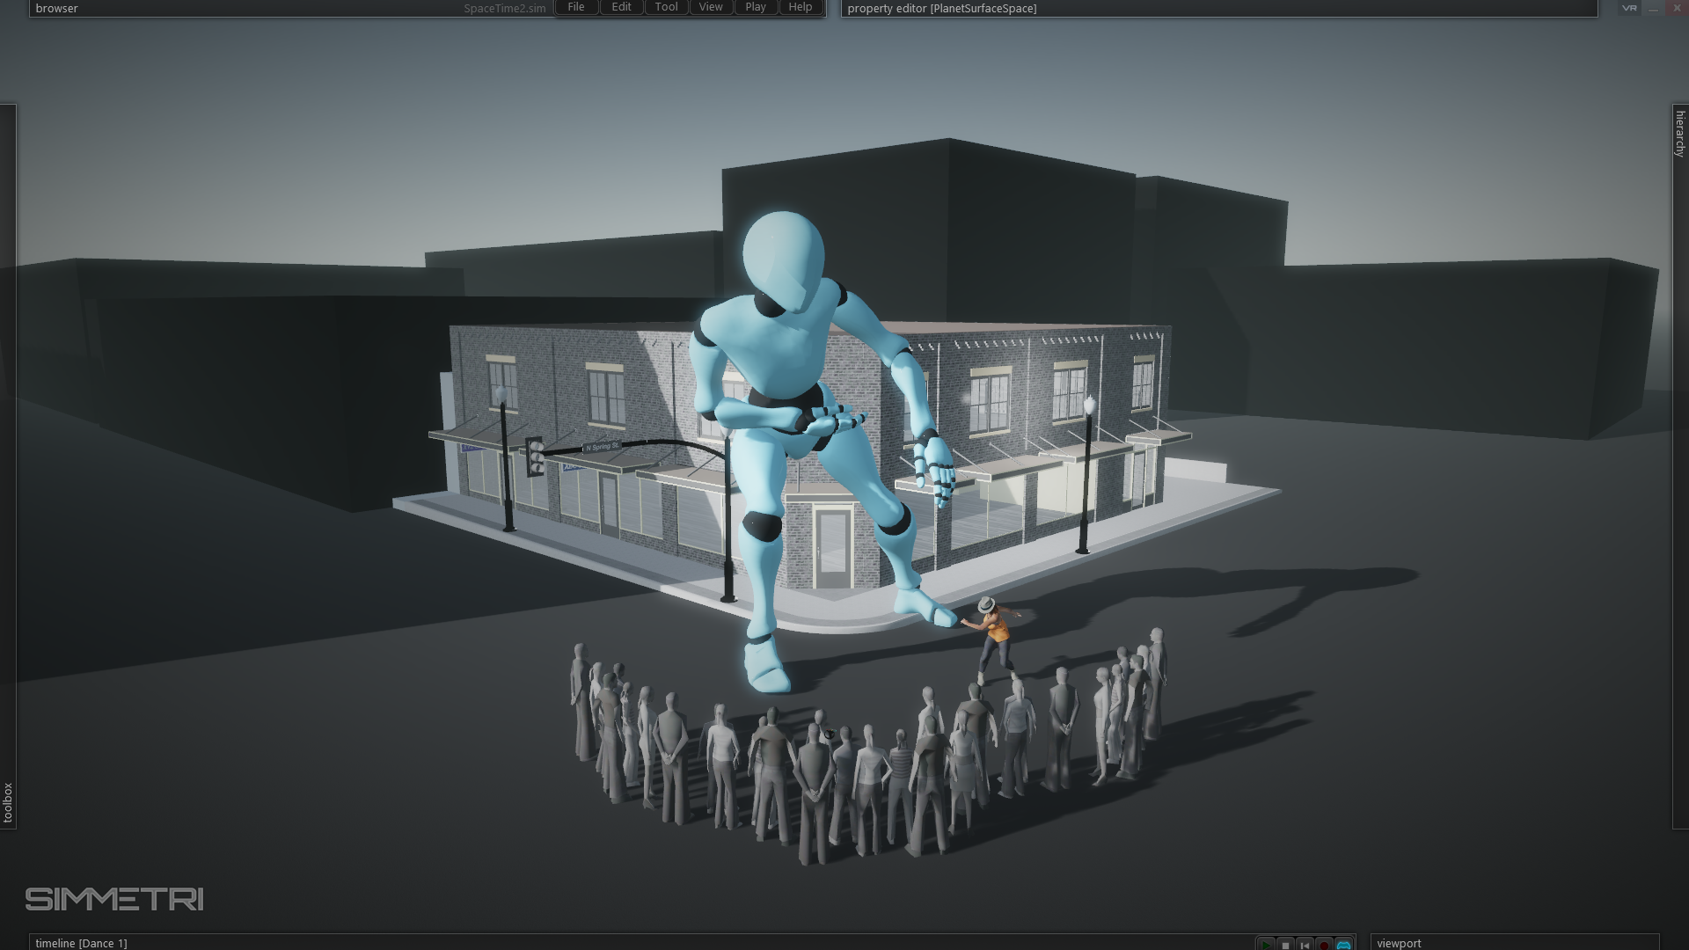
Task: Expand the toolbox side panel
Action: pyautogui.click(x=8, y=802)
